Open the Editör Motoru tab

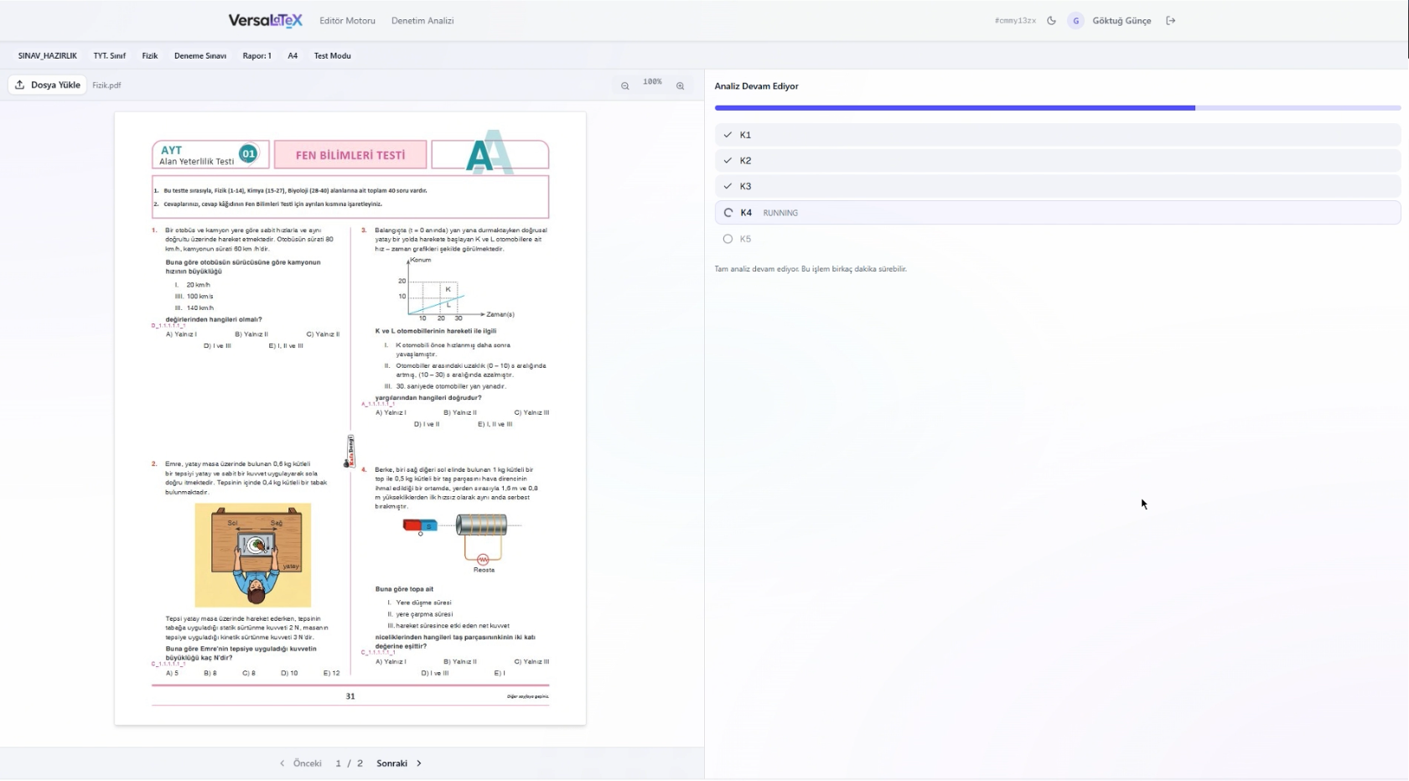[x=347, y=21]
